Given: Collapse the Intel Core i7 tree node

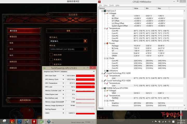Looking at the screenshot, I should coord(102,11).
